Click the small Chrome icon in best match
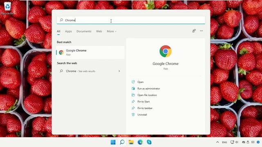The image size is (262, 147). (61, 52)
